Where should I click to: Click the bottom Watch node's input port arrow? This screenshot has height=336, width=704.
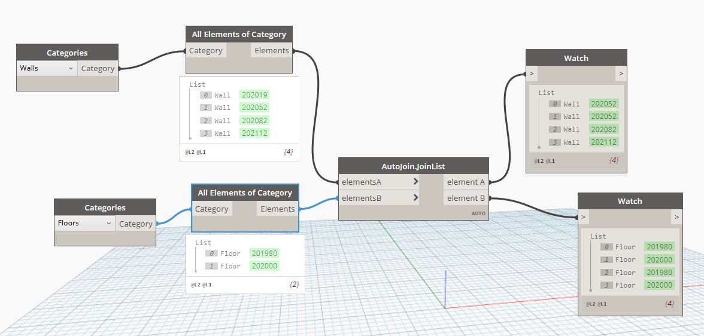584,217
